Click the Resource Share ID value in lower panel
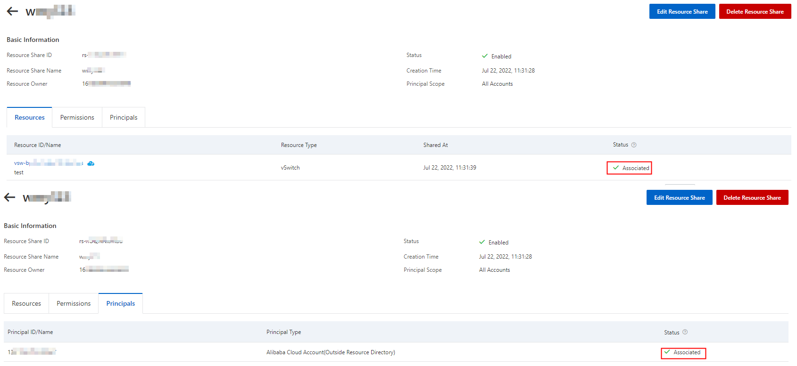This screenshot has width=797, height=366. pos(101,241)
